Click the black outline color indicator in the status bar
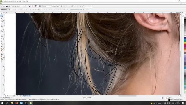 point(169,100)
